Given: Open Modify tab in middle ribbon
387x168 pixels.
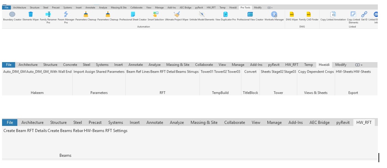Looking at the screenshot, I should 340,64.
